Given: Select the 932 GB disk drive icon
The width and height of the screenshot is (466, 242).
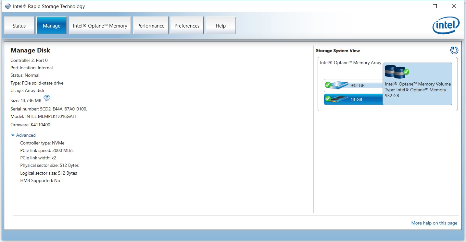Looking at the screenshot, I should (337, 85).
